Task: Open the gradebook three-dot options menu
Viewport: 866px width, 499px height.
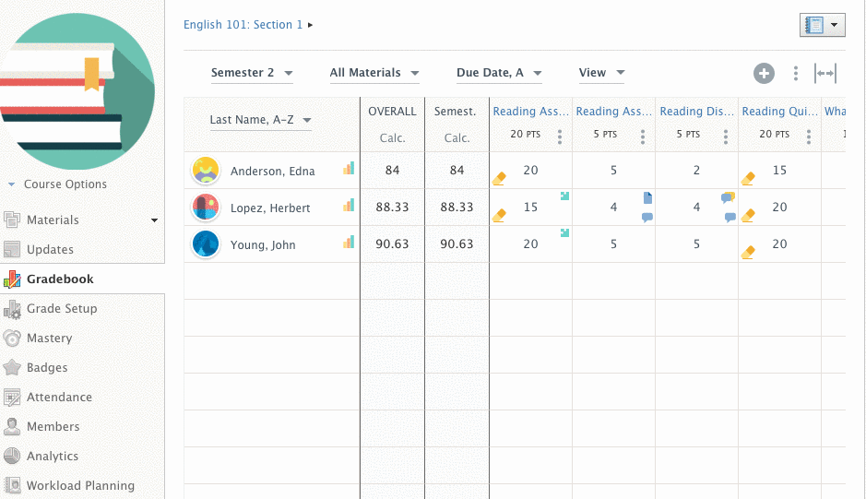Action: click(796, 74)
